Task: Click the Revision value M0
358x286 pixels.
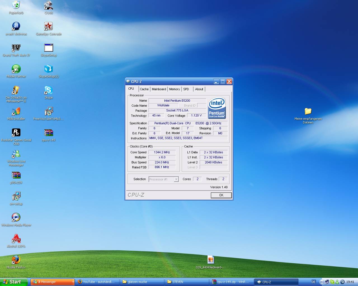Action: click(x=220, y=133)
